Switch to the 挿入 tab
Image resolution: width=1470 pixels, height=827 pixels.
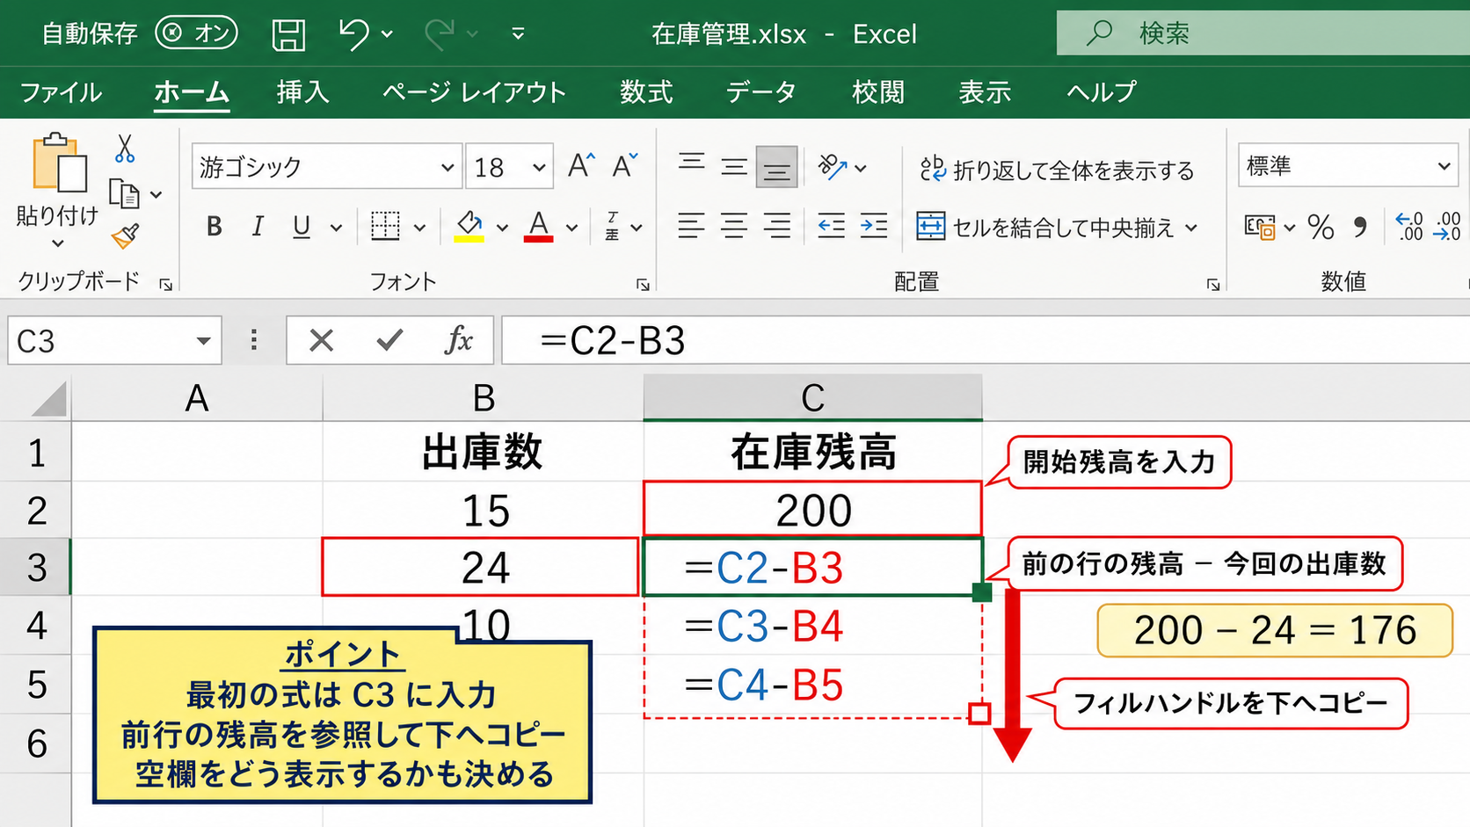(302, 92)
